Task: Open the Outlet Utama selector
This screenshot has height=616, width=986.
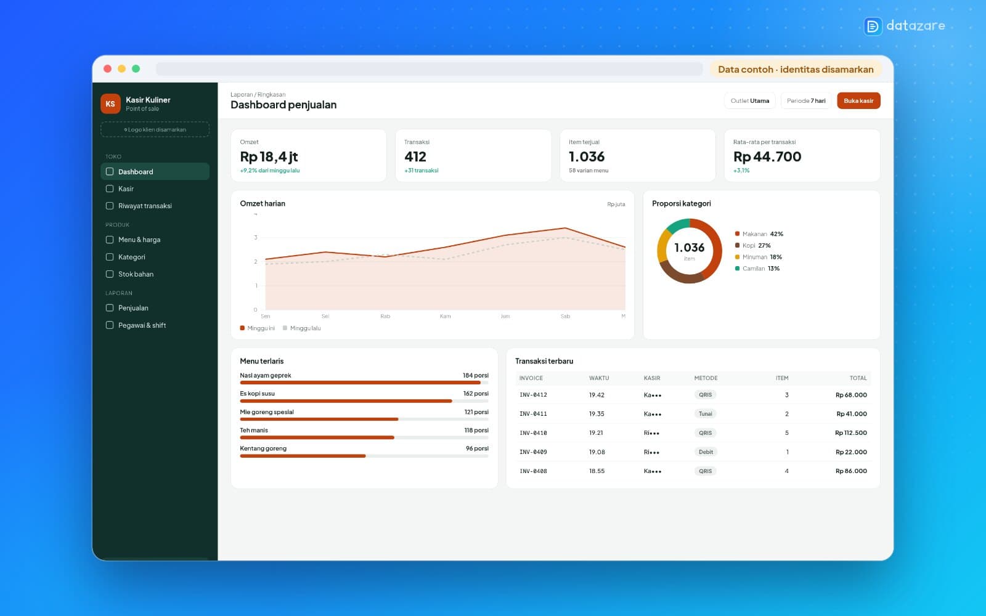Action: pos(749,100)
